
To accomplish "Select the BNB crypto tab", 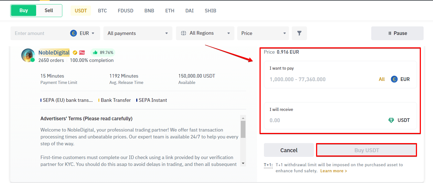I will (149, 11).
